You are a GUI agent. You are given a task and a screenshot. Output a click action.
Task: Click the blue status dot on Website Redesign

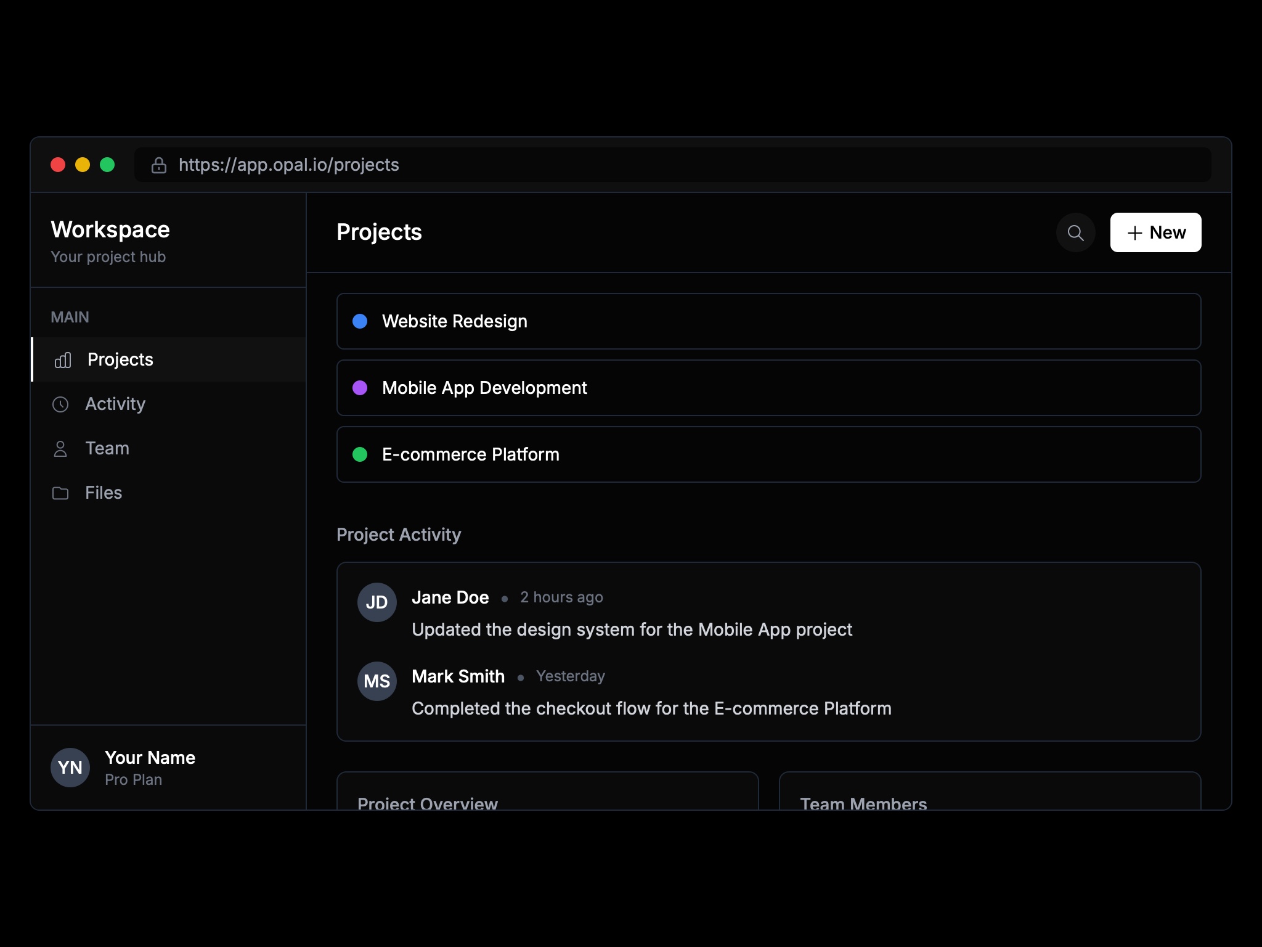pos(360,321)
